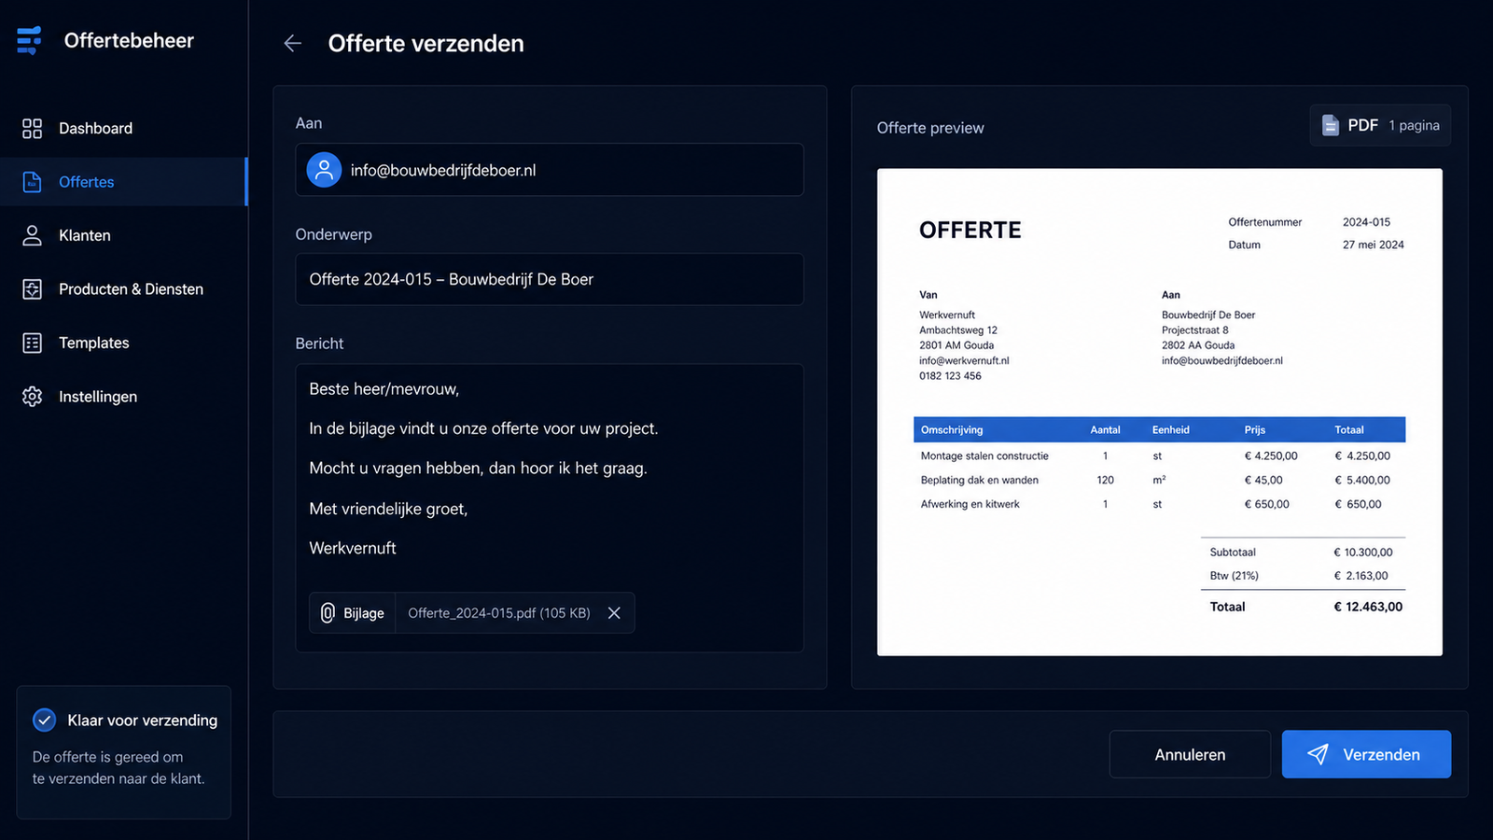Open the Templates menu item
Image resolution: width=1493 pixels, height=840 pixels.
[x=124, y=343]
